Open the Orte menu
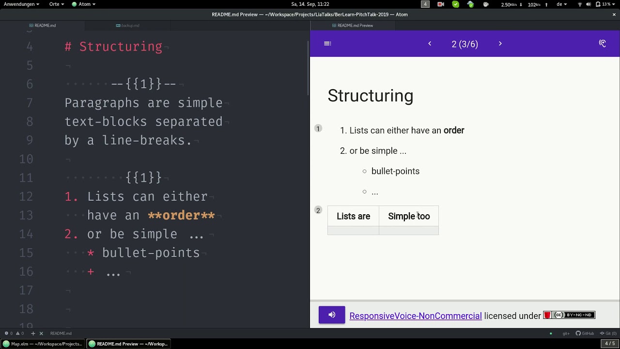The height and width of the screenshot is (349, 620). 57,4
